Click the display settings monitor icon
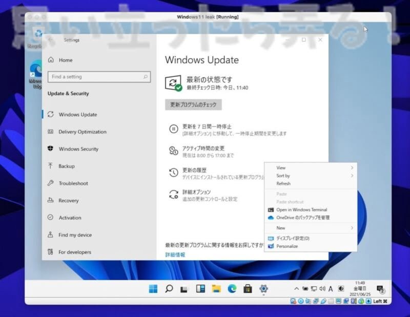This screenshot has height=317, width=410. pos(271,238)
